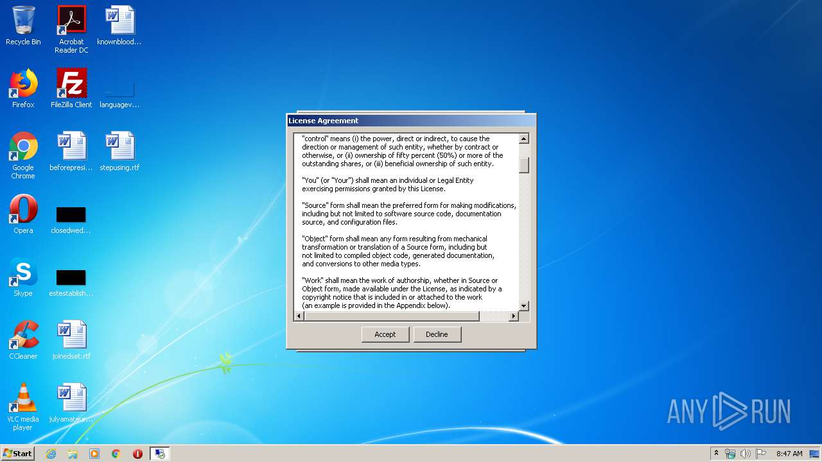
Task: Click the License Agreement title bar
Action: point(411,121)
